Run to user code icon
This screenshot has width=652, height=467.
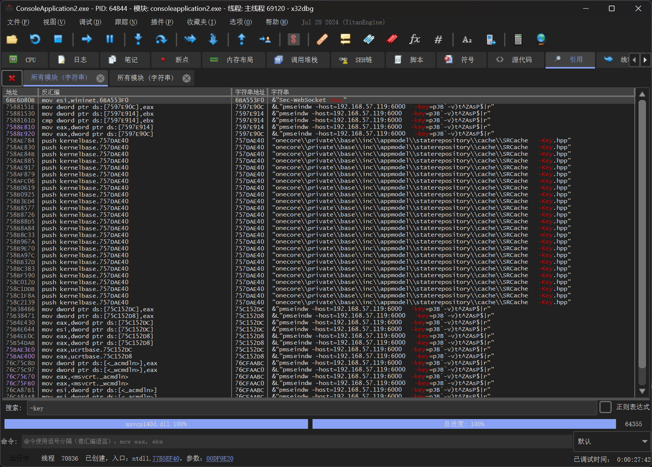(265, 39)
